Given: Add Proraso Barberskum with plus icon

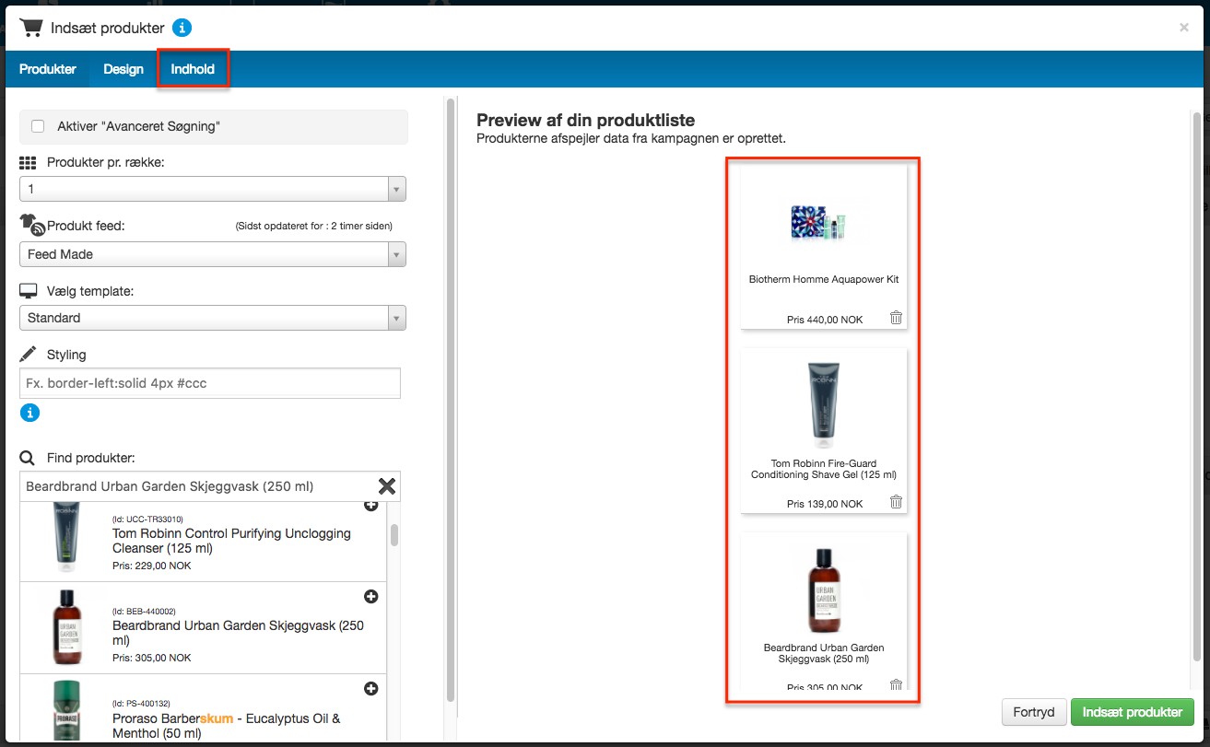Looking at the screenshot, I should pos(371,689).
